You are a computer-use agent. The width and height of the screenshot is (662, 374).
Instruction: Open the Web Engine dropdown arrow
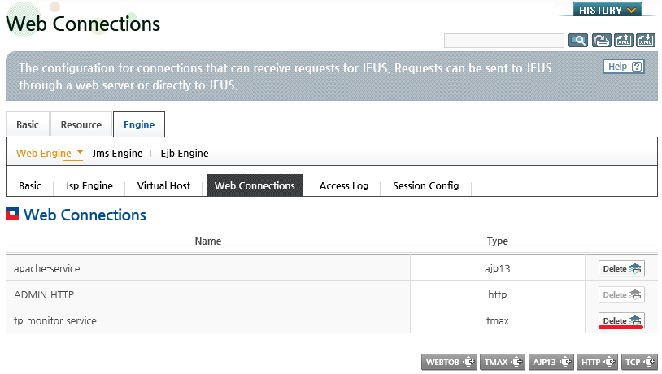(80, 152)
